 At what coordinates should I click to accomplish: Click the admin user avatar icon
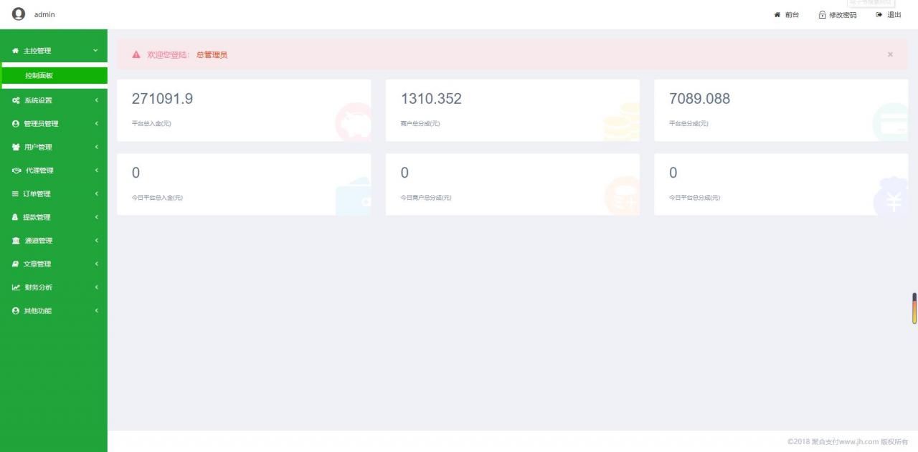pyautogui.click(x=19, y=14)
